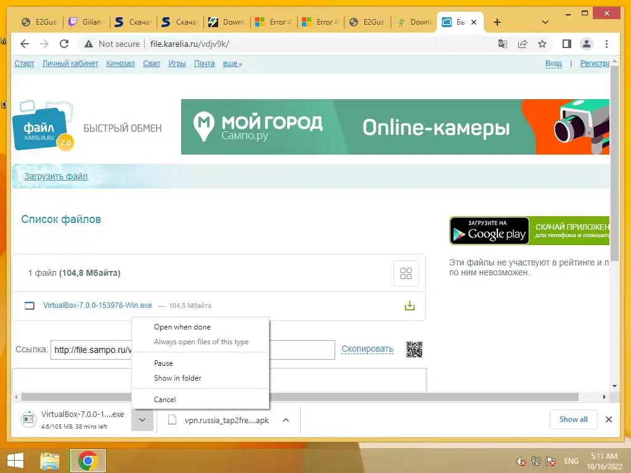Select Cancel in download context menu
631x473 pixels.
[x=200, y=399]
